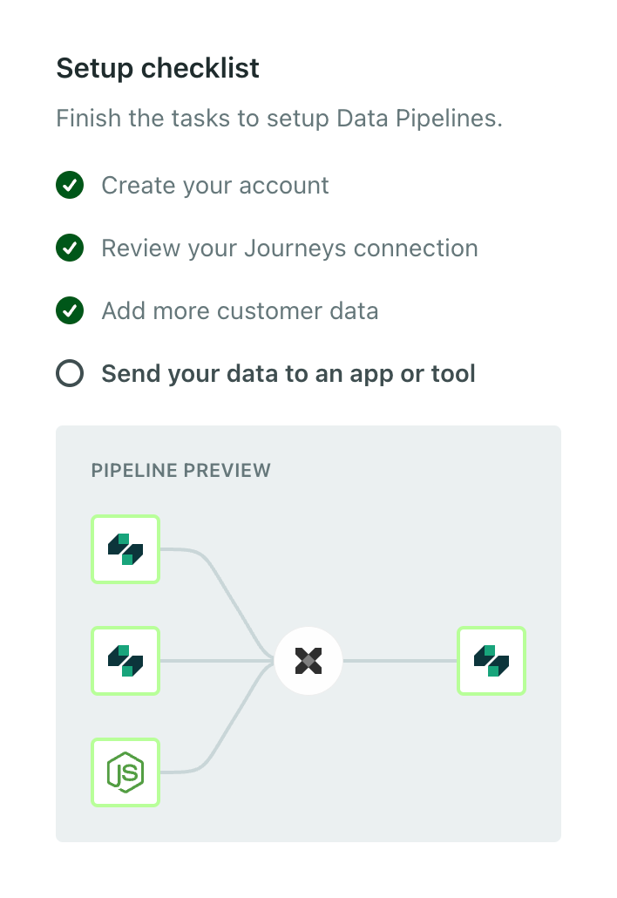This screenshot has height=898, width=617.
Task: Open the Review your Journeys connection task
Action: coord(290,248)
